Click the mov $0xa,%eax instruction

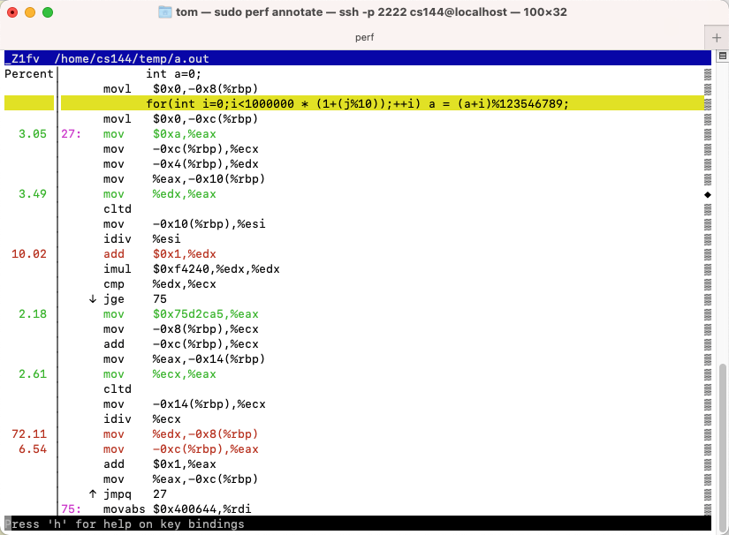point(159,134)
